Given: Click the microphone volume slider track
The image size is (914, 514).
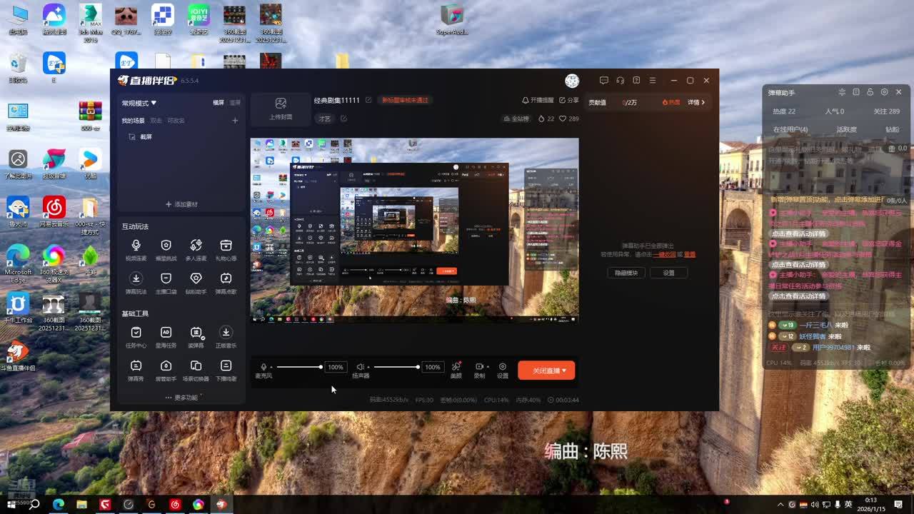Looking at the screenshot, I should pyautogui.click(x=298, y=367).
